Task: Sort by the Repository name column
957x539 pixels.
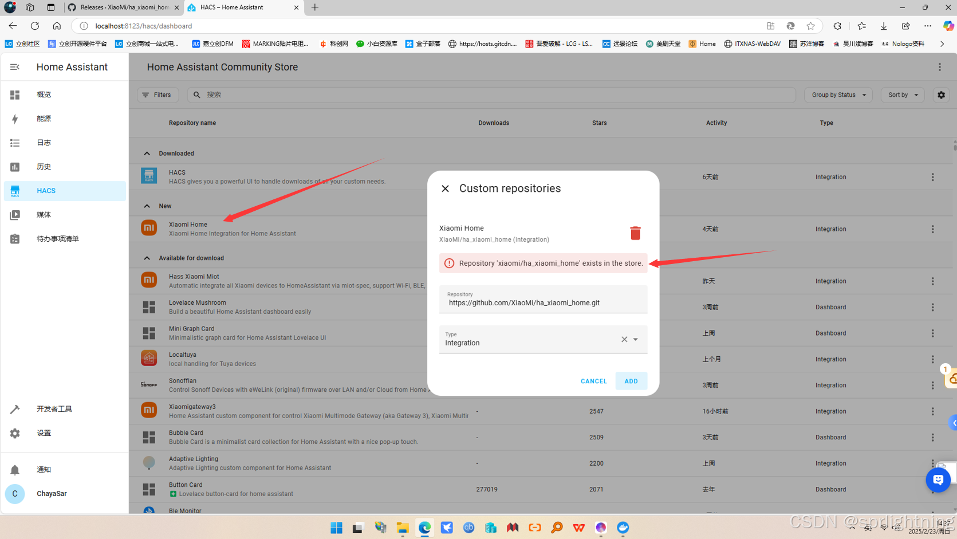Action: click(x=192, y=123)
